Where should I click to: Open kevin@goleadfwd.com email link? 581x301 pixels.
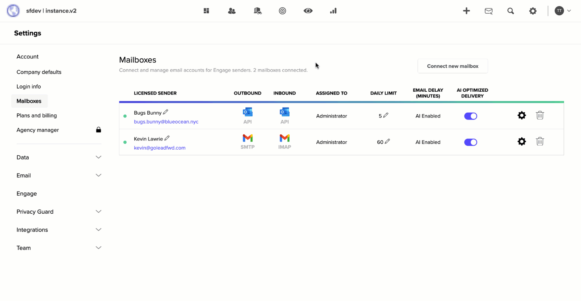tap(160, 148)
